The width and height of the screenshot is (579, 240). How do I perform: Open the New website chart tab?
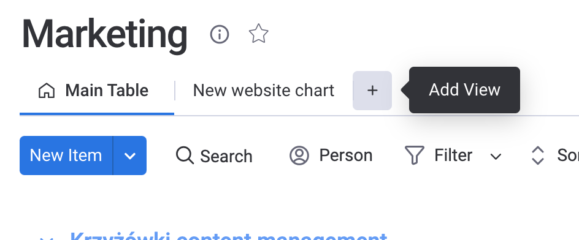[264, 91]
